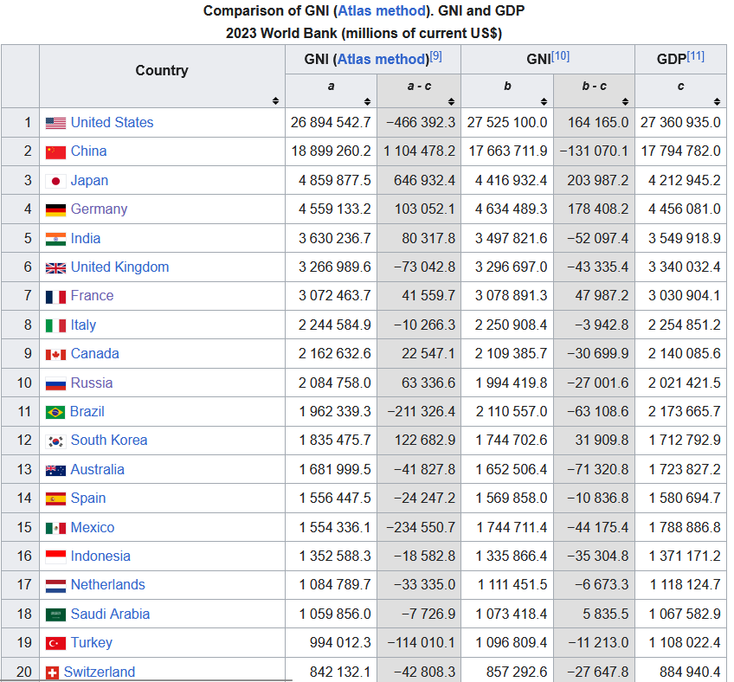Click the Canada flag icon
The image size is (734, 682).
click(x=55, y=353)
